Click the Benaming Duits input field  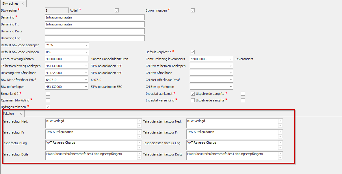point(95,31)
